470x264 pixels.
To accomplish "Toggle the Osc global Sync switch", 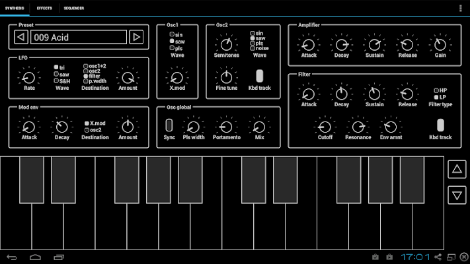I will (x=169, y=125).
